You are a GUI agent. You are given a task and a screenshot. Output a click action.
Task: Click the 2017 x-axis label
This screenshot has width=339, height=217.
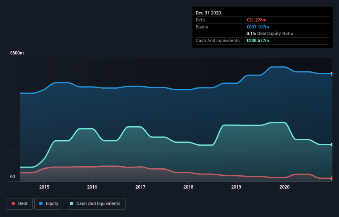point(140,187)
